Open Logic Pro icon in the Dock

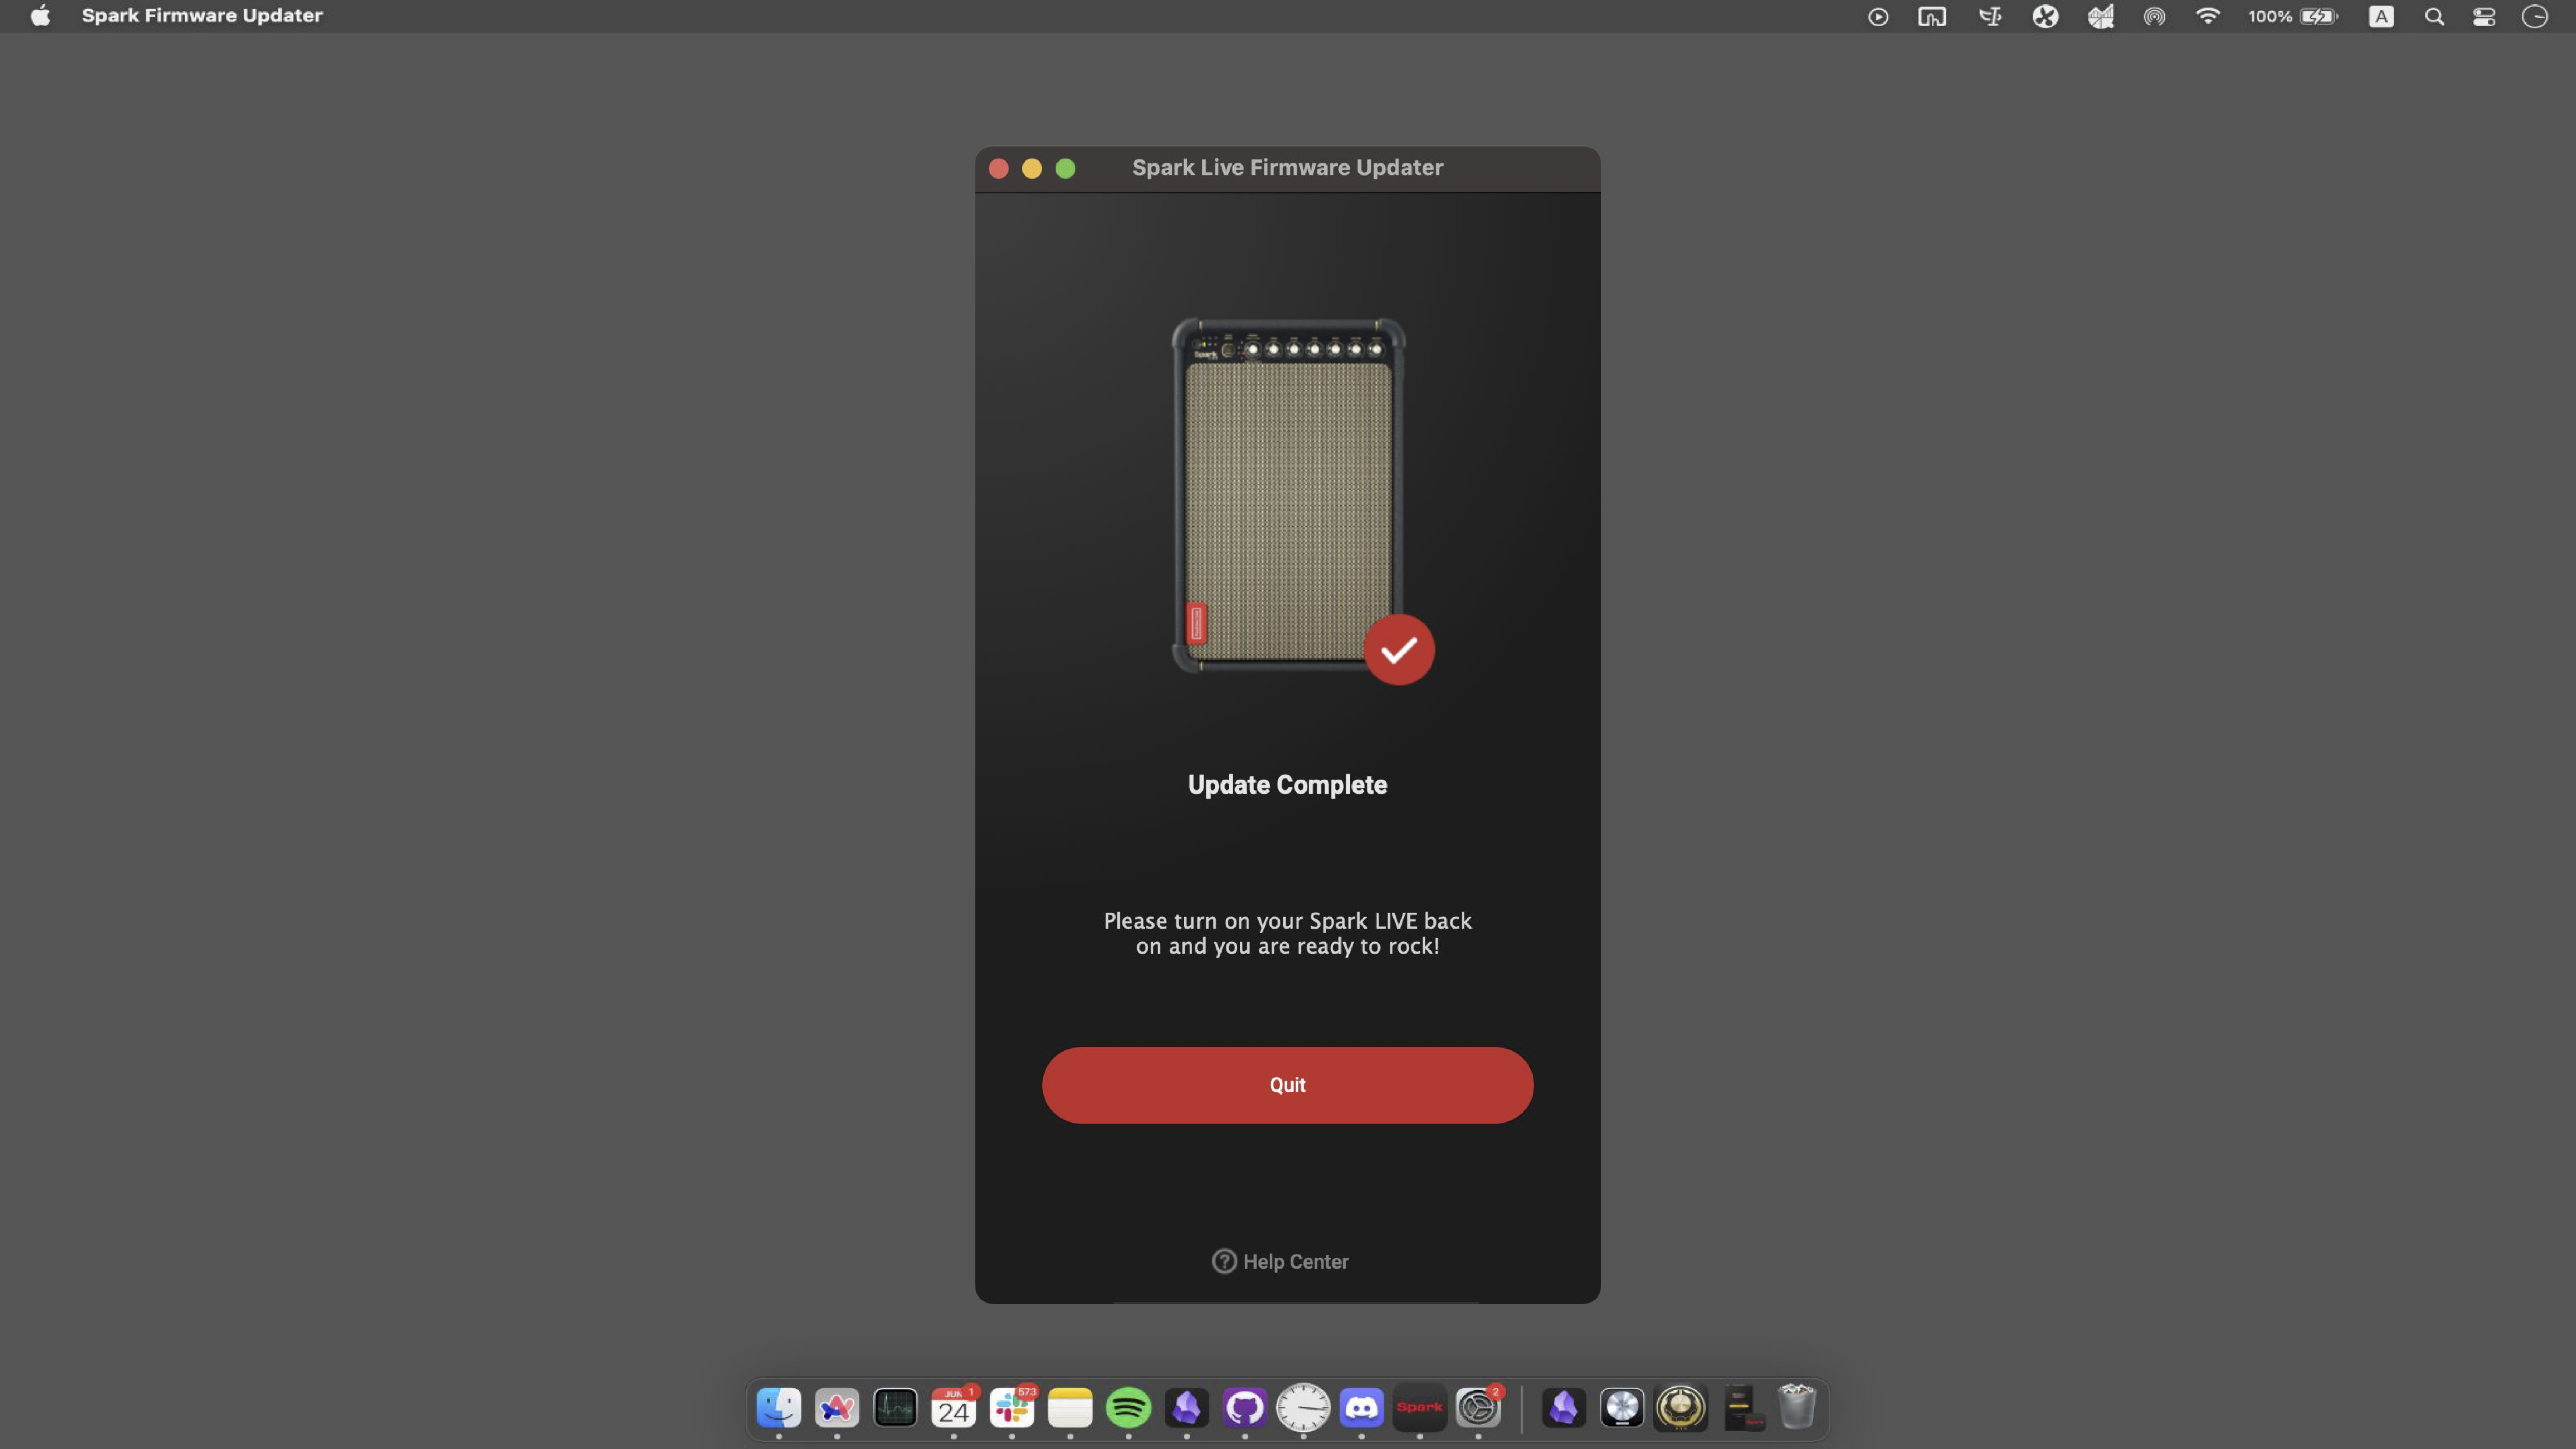pyautogui.click(x=1622, y=1408)
